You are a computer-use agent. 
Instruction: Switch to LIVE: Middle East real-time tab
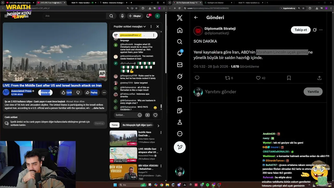pyautogui.click(x=20, y=3)
